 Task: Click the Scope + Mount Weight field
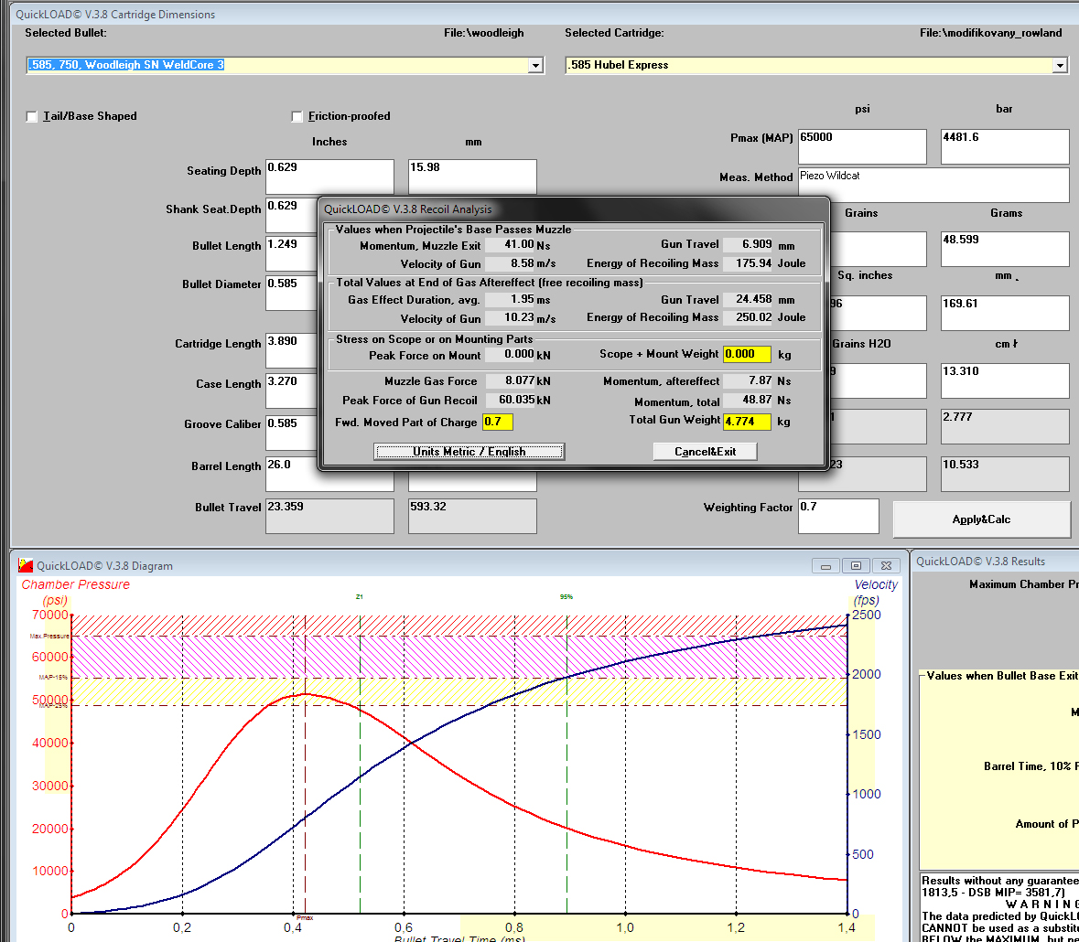pyautogui.click(x=747, y=355)
